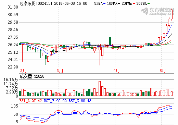Click the 22.90 price axis label
The height and width of the screenshot is (125, 178).
pyautogui.click(x=13, y=67)
